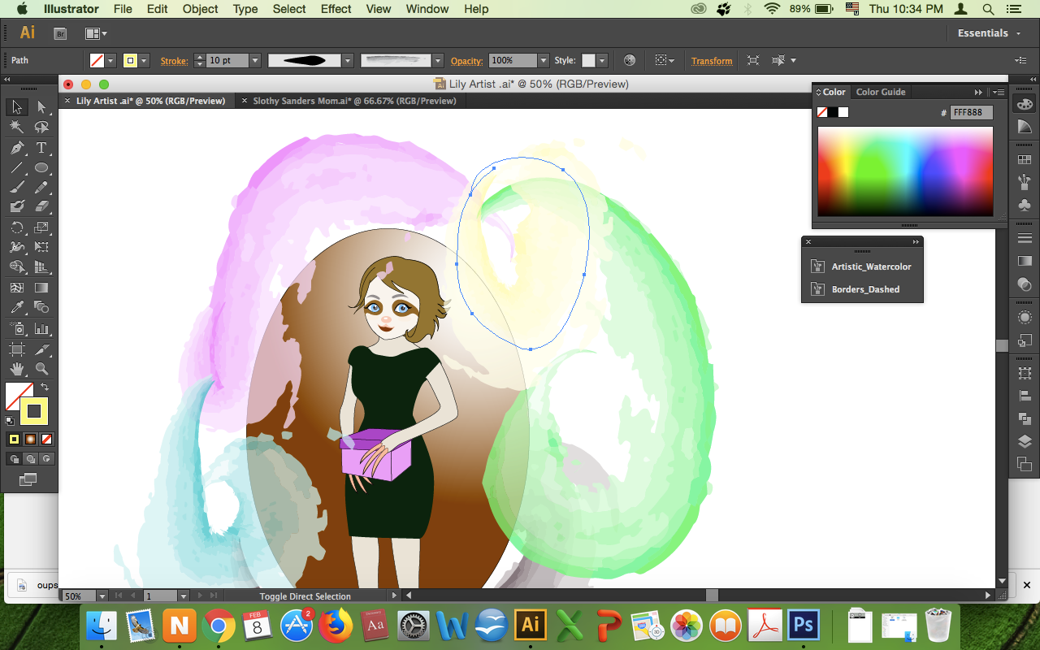Open the stroke color dropdown in control bar
Image resolution: width=1040 pixels, height=650 pixels.
point(144,60)
